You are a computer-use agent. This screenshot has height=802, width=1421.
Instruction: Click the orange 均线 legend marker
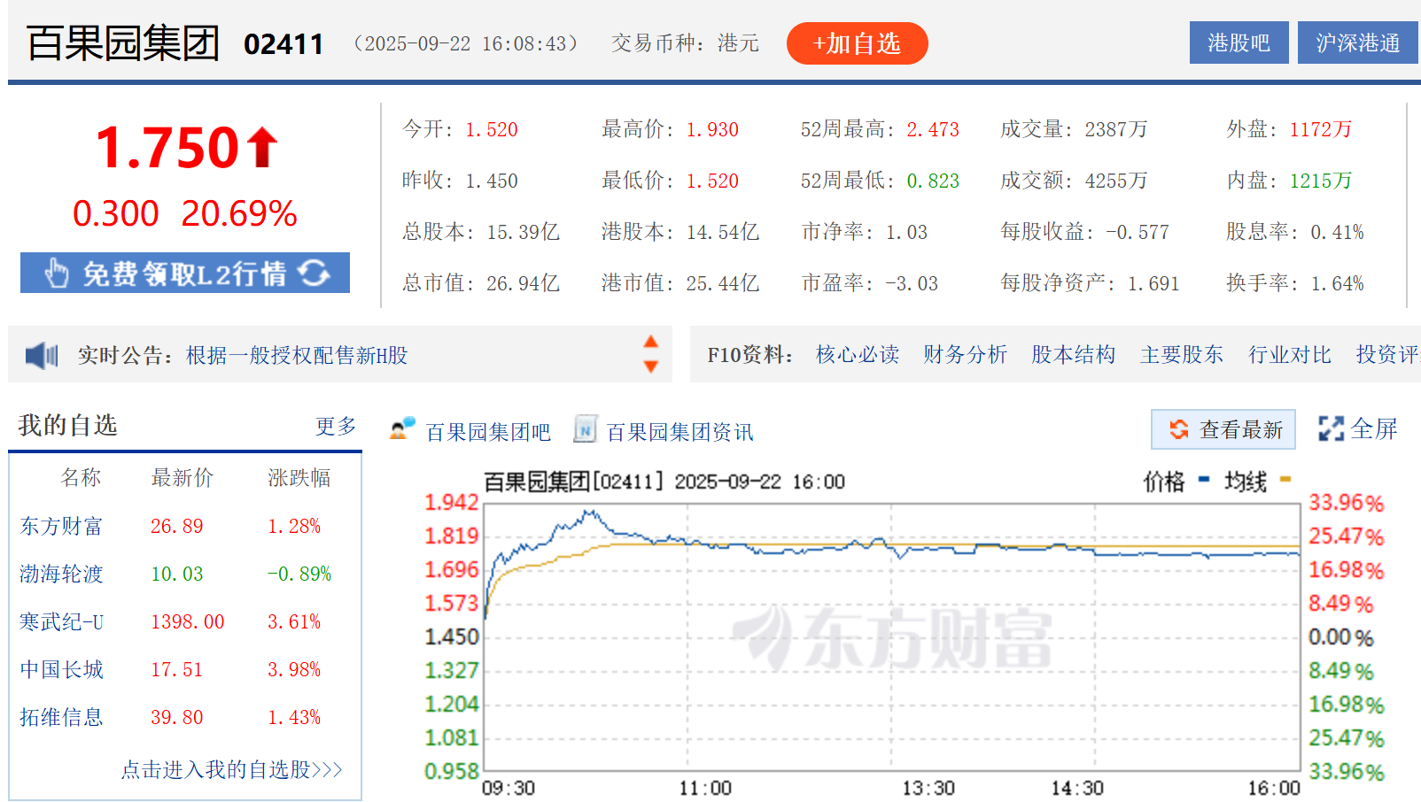point(1285,480)
